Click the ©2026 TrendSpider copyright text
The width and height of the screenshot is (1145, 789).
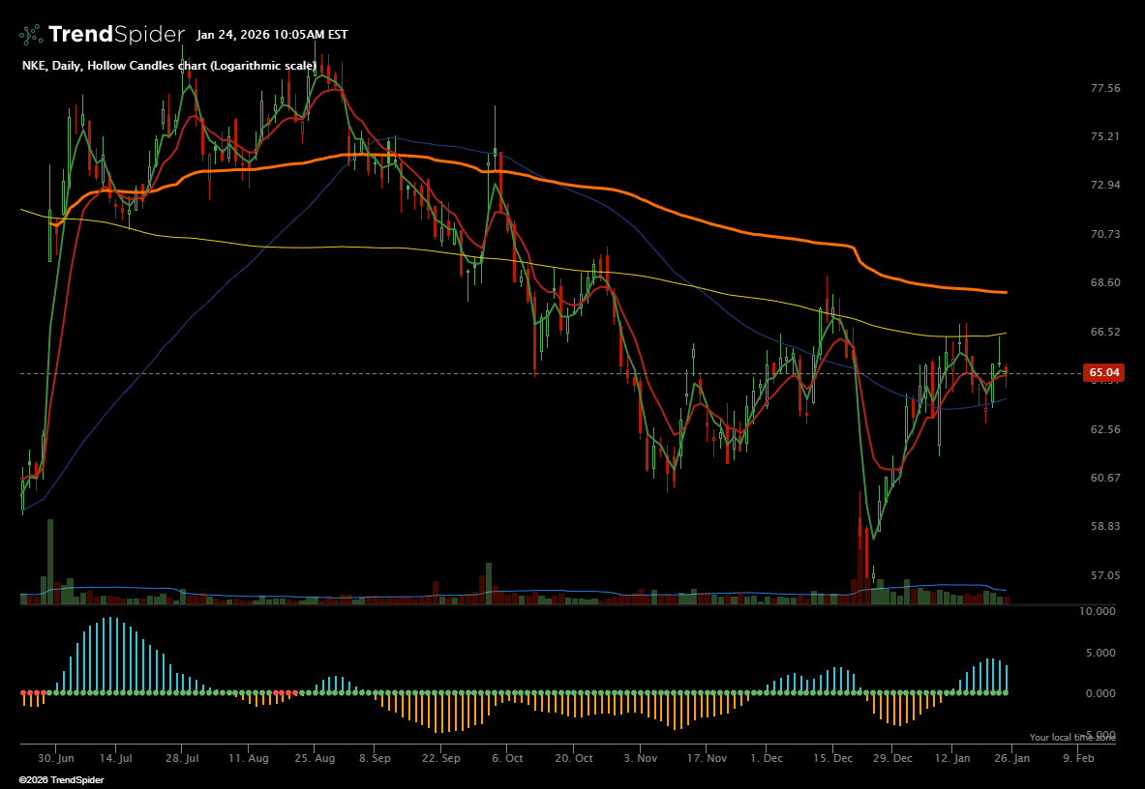(x=61, y=779)
